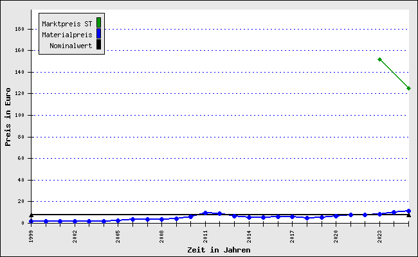Click the '1999' x-axis label
This screenshot has height=257, width=418.
point(32,236)
